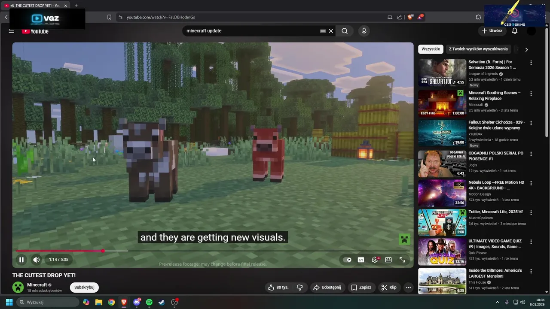Viewport: 550px width, 309px height.
Task: Dislike the video with thumbs-down
Action: pos(300,288)
